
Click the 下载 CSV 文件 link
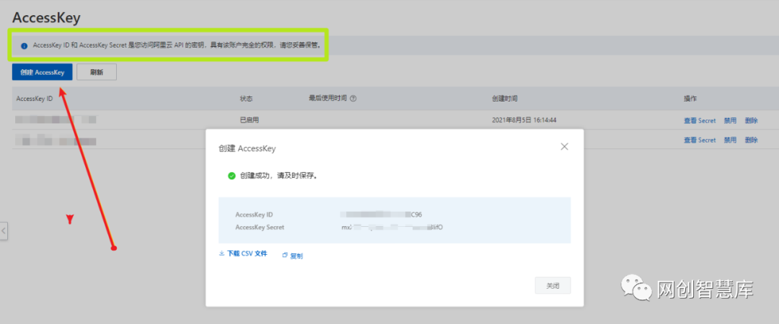click(x=243, y=253)
